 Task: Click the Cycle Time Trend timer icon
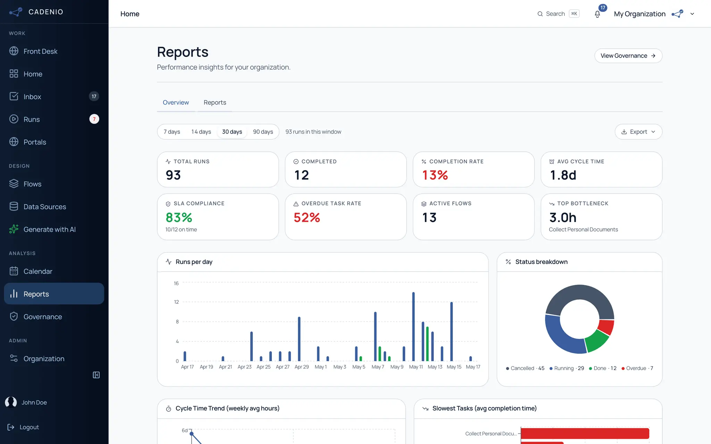pyautogui.click(x=169, y=409)
